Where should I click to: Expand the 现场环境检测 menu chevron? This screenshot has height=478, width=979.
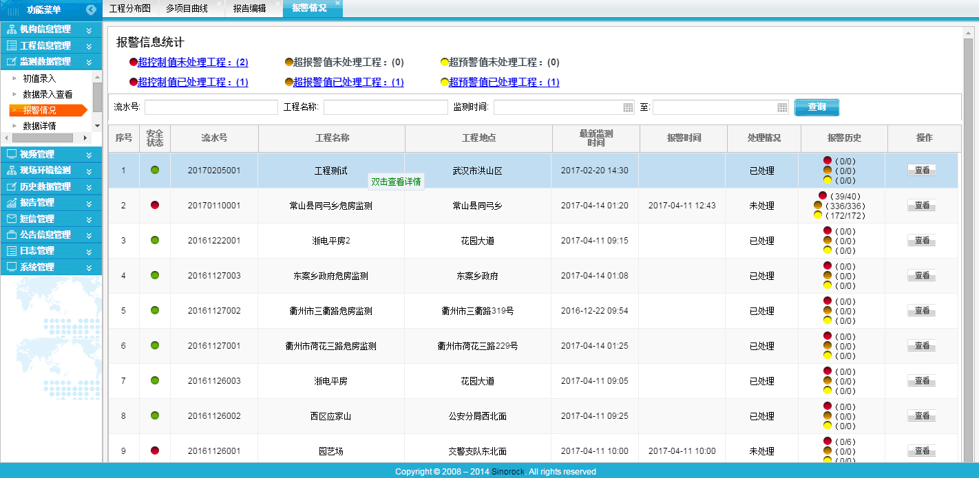pyautogui.click(x=89, y=171)
